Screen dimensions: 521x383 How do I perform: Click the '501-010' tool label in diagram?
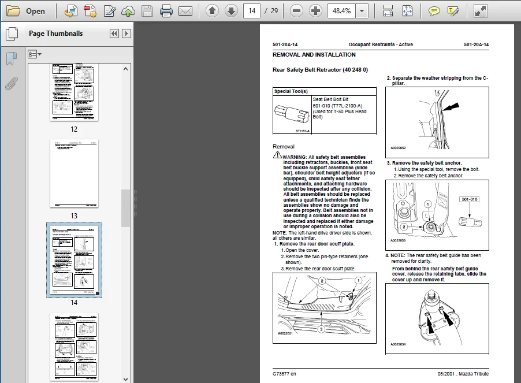coord(470,199)
